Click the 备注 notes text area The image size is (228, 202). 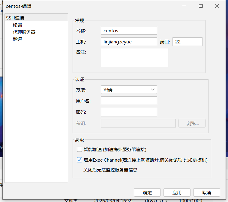[134, 58]
